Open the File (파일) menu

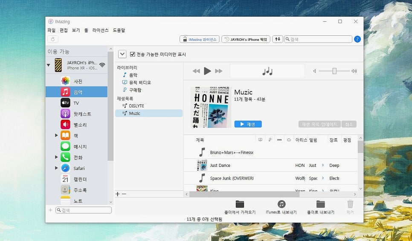[x=52, y=30]
